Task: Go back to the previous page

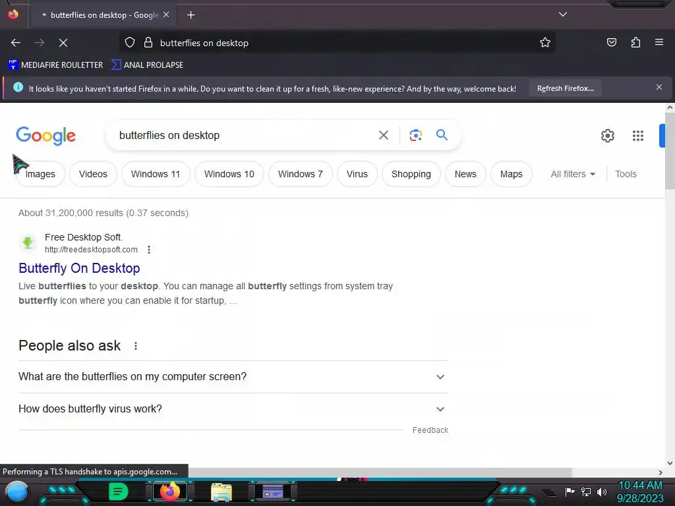Action: (16, 43)
